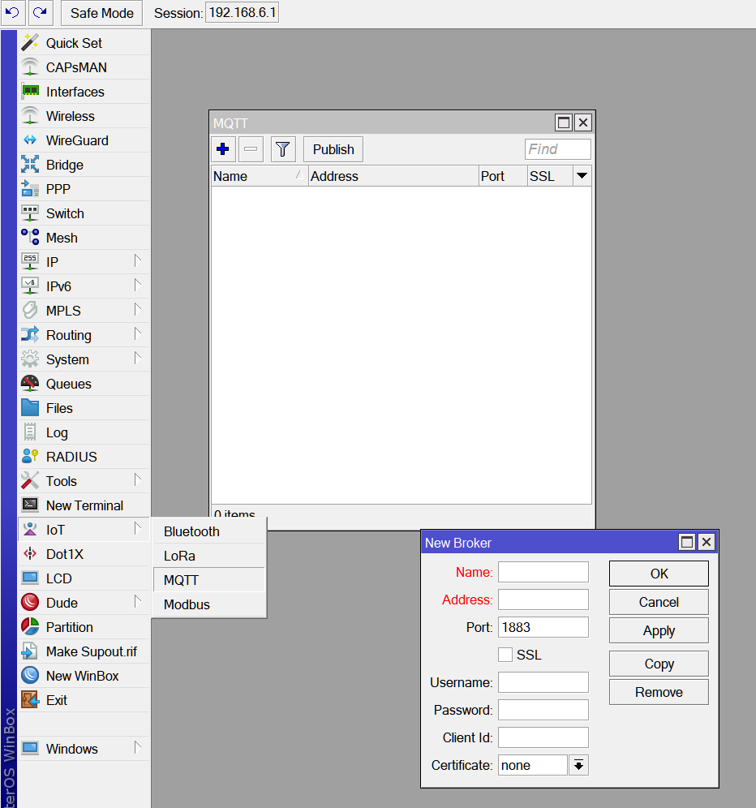Open the filter funnel icon in MQTT window

click(281, 148)
